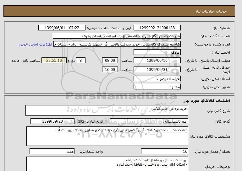Select the 16:00 validity time field

[110, 70]
